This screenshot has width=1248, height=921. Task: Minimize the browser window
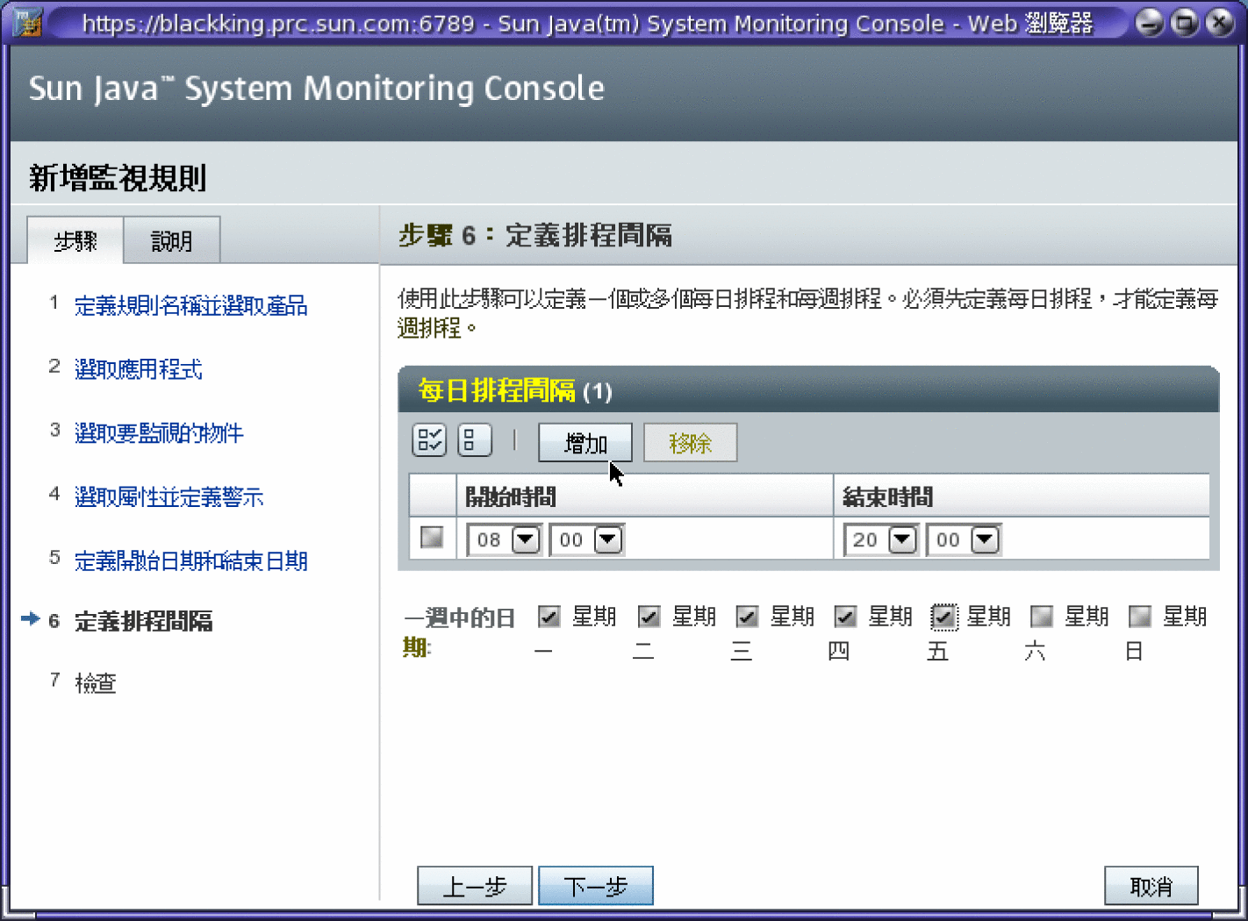1150,23
